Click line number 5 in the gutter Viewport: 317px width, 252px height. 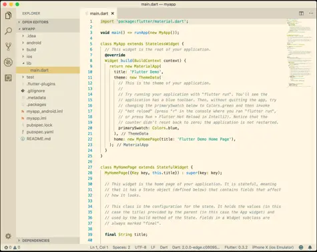[91, 44]
